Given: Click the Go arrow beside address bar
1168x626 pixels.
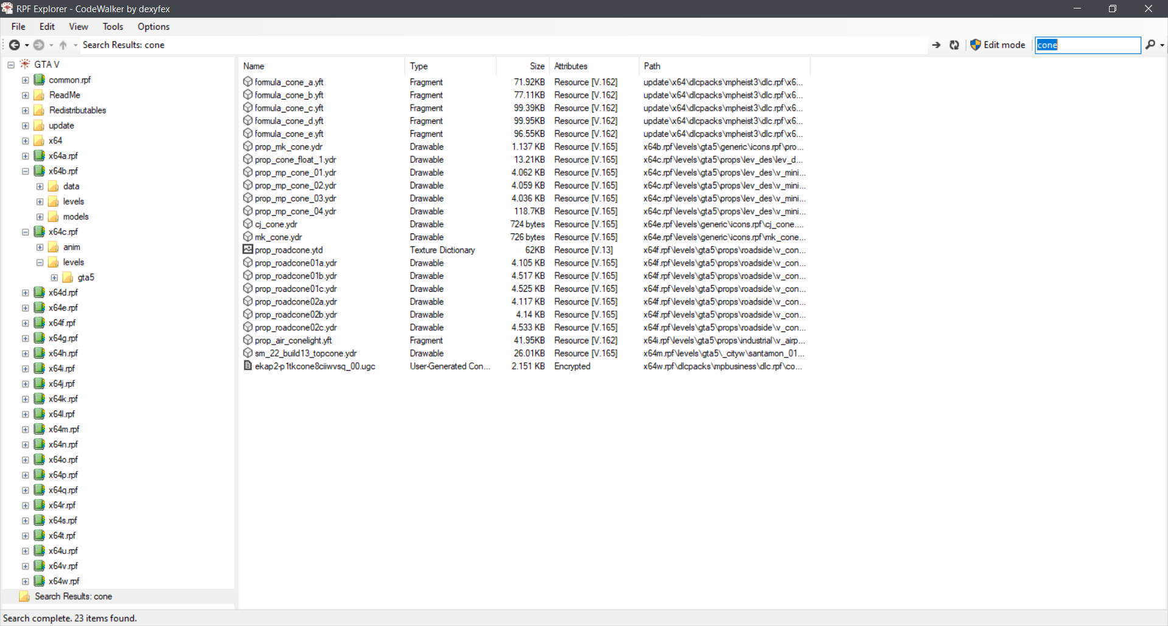Looking at the screenshot, I should (936, 45).
